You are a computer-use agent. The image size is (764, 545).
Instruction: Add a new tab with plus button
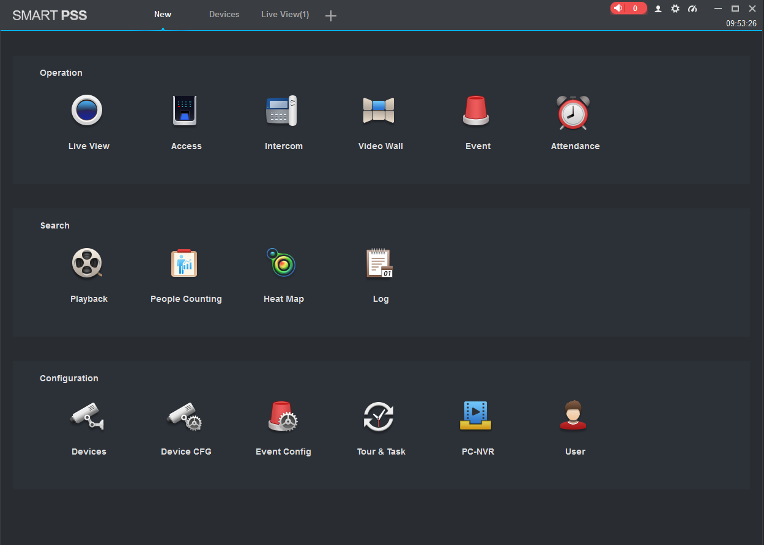pyautogui.click(x=331, y=16)
